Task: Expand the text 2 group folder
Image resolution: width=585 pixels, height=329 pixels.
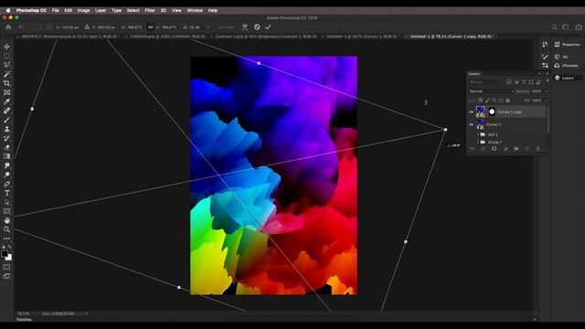Action: tap(478, 134)
